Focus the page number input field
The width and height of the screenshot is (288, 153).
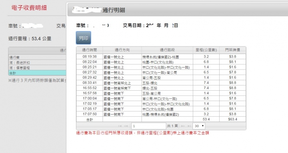(x=148, y=126)
